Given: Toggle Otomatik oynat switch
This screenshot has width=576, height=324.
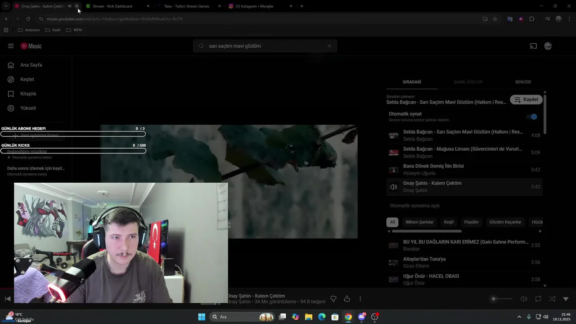Looking at the screenshot, I should pos(532,117).
